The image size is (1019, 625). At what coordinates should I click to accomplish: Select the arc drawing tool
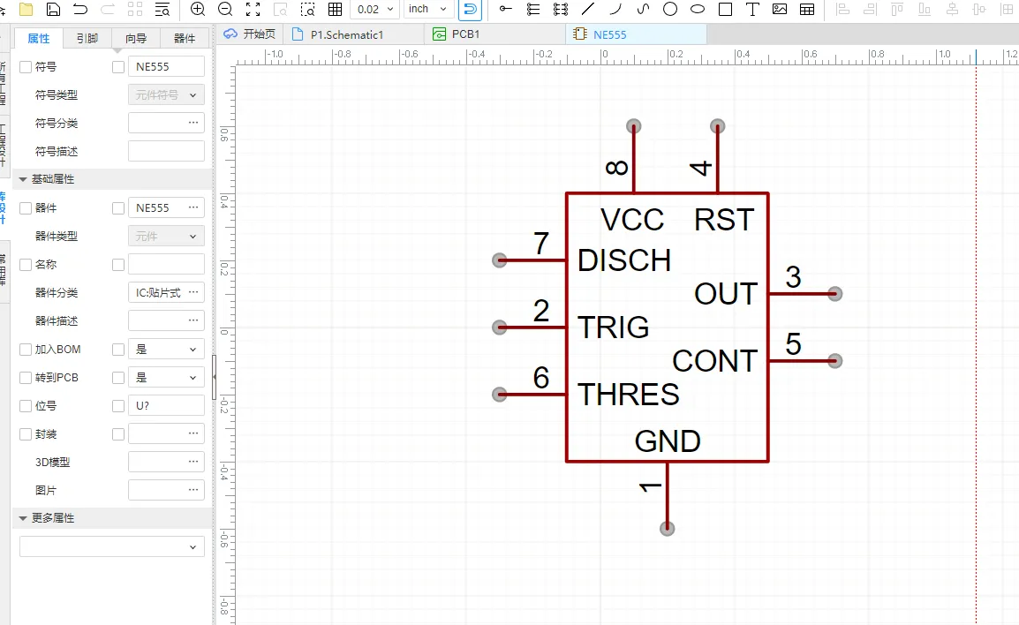pos(615,9)
